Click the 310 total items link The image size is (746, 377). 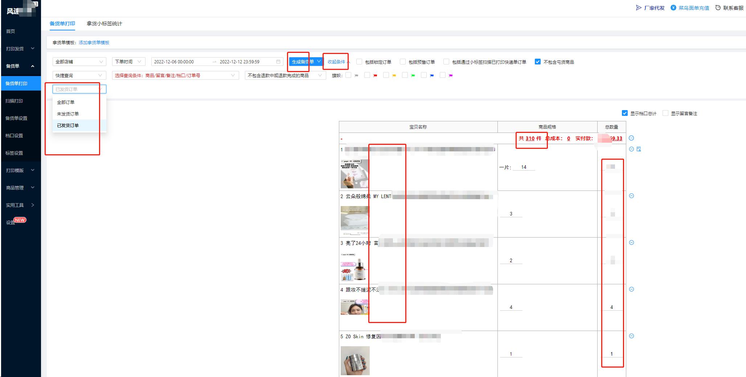click(x=530, y=138)
